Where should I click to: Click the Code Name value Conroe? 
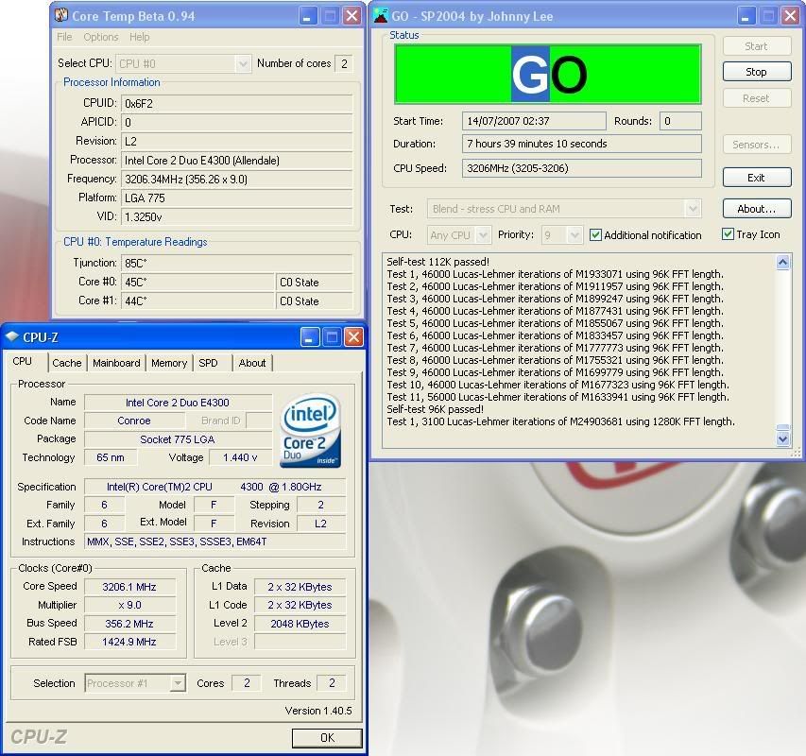click(x=133, y=421)
